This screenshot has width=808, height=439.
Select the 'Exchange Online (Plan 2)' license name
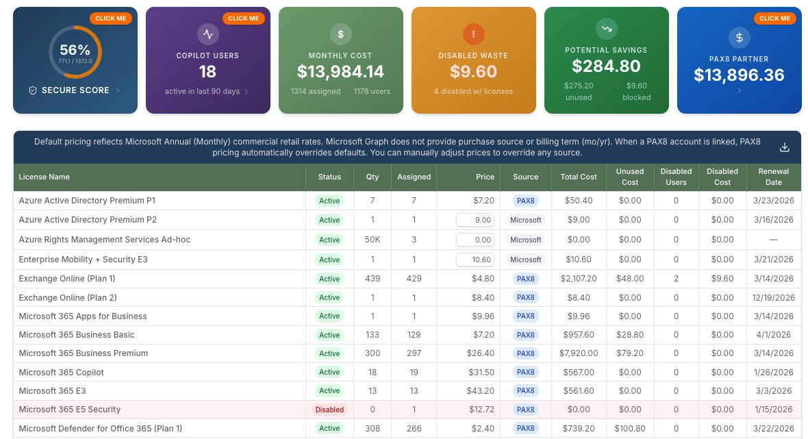pos(68,298)
